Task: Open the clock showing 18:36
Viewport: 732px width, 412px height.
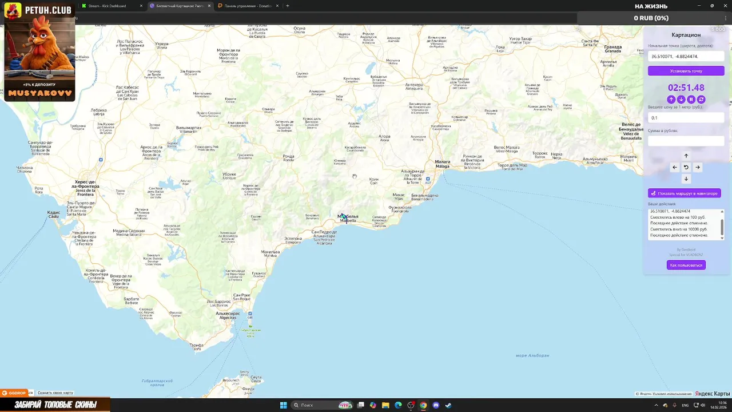Action: (x=719, y=405)
